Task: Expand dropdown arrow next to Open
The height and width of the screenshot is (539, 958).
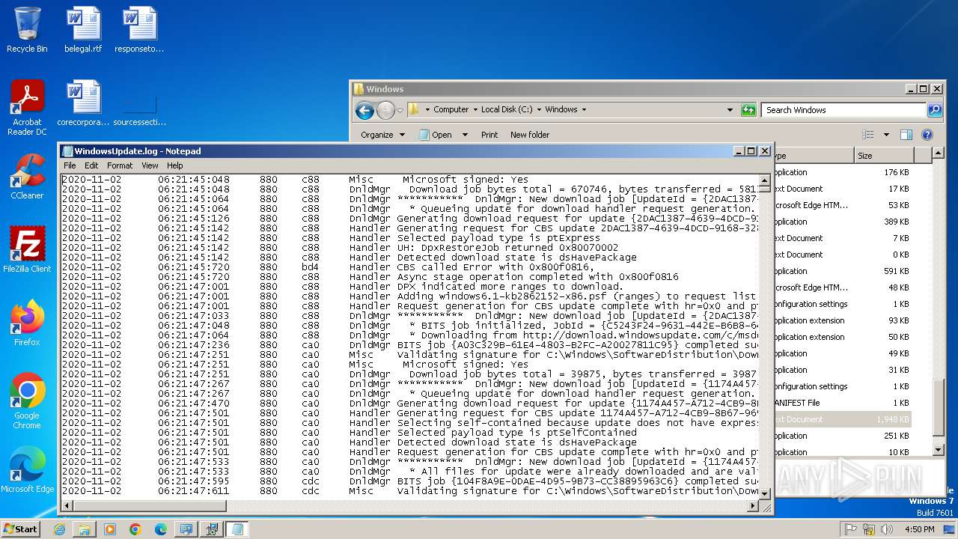Action: (465, 135)
